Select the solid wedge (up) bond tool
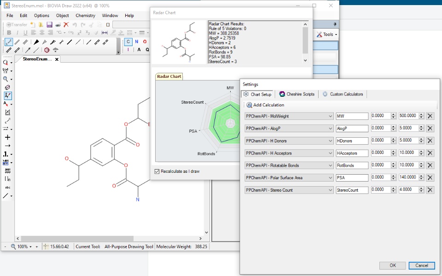This screenshot has width=442, height=276. tap(36, 42)
